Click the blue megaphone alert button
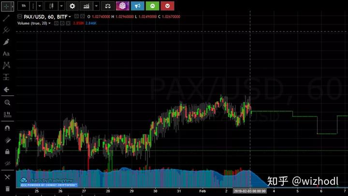 (x=138, y=6)
